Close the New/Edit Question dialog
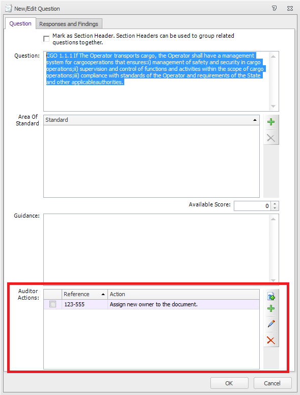Viewport: 300px width, 395px height. pyautogui.click(x=290, y=8)
